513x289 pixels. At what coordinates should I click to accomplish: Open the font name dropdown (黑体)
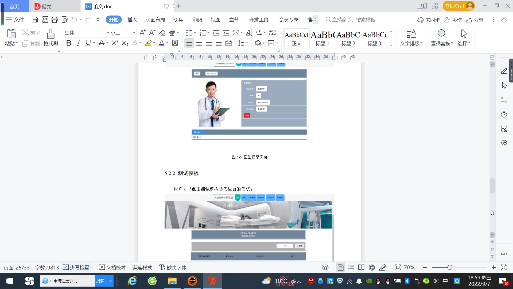click(x=108, y=33)
